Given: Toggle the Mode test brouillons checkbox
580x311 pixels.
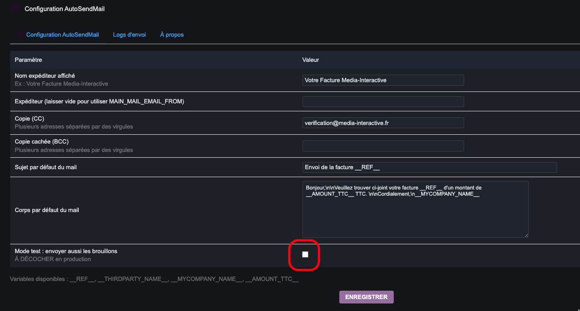Looking at the screenshot, I should [x=305, y=254].
